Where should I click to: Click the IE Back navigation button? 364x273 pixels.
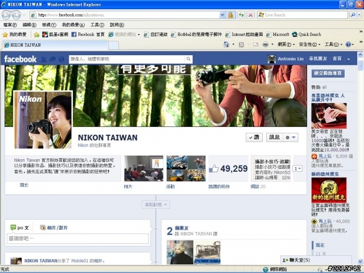6,15
